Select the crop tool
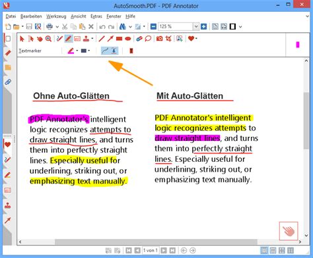 [168, 39]
